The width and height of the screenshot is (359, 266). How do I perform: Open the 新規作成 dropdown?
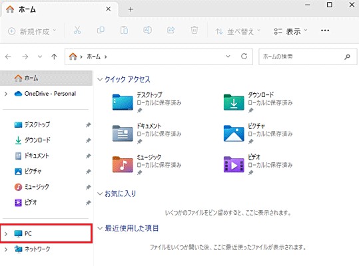point(32,31)
